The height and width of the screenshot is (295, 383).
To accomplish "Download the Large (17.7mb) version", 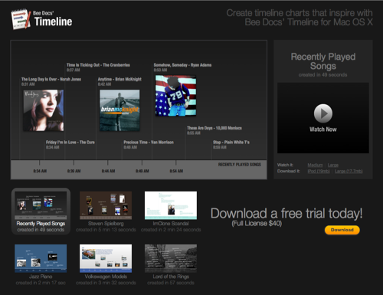I will coord(349,171).
